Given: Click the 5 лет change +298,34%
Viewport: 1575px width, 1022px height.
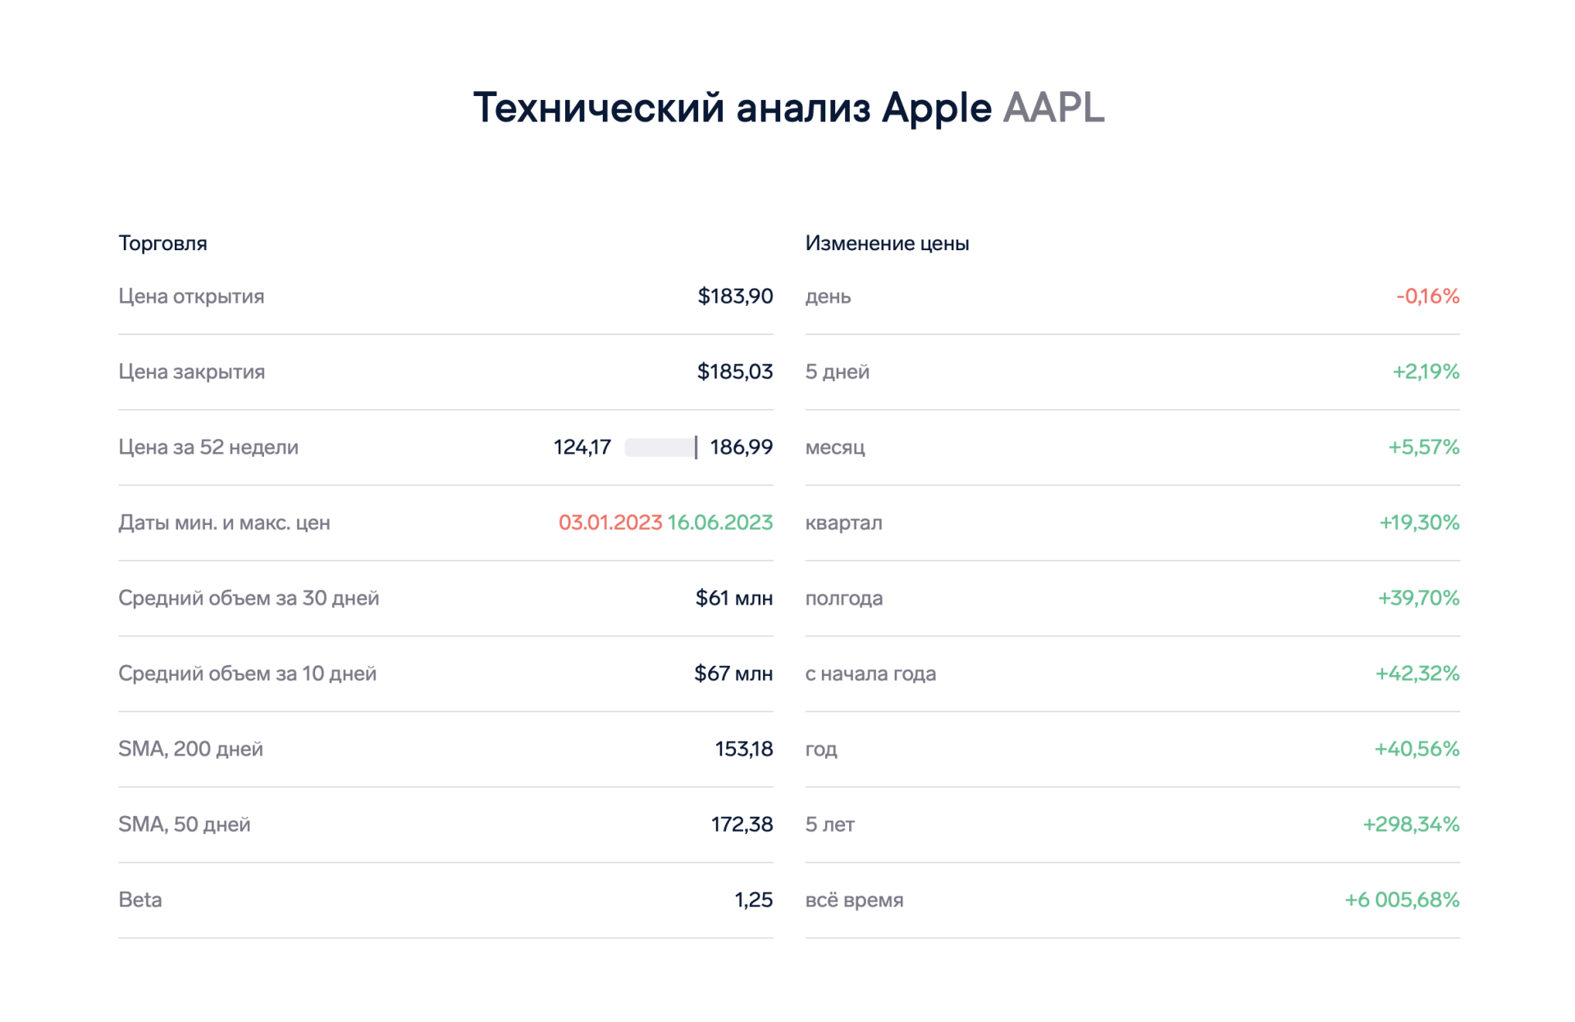Looking at the screenshot, I should point(1411,824).
